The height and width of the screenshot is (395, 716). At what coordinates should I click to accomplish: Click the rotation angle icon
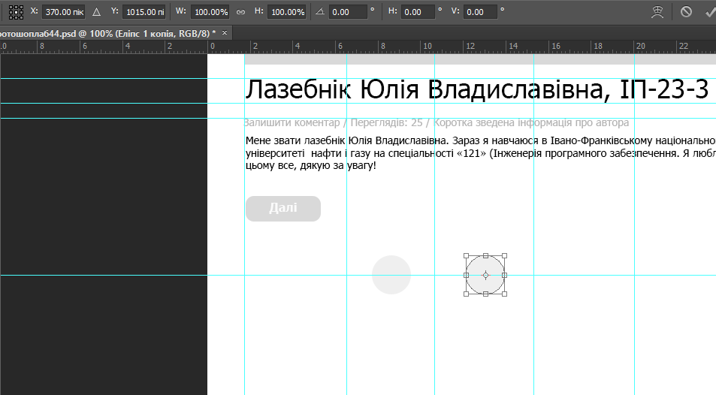coord(321,12)
